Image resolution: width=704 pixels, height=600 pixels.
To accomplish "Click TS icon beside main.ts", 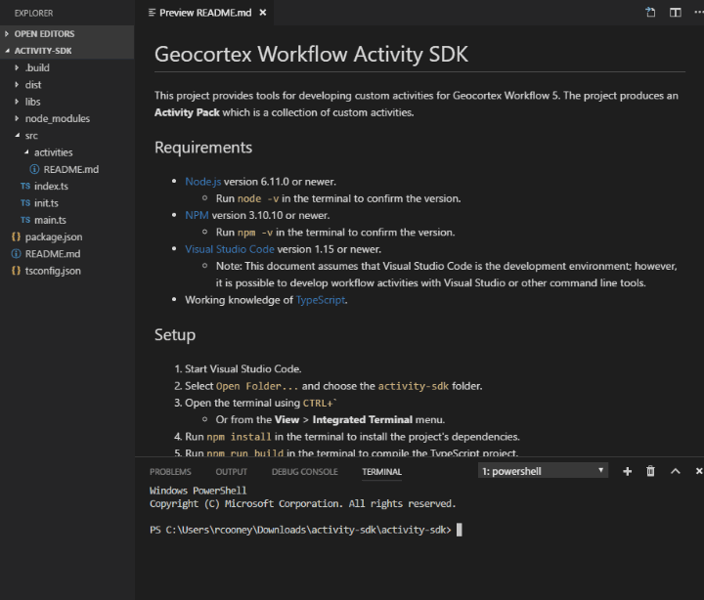I will point(25,220).
